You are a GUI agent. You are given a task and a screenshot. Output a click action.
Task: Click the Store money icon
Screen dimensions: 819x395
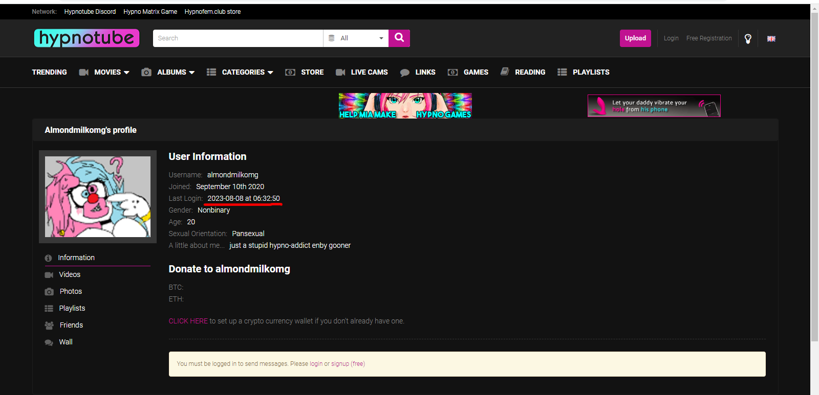click(290, 73)
